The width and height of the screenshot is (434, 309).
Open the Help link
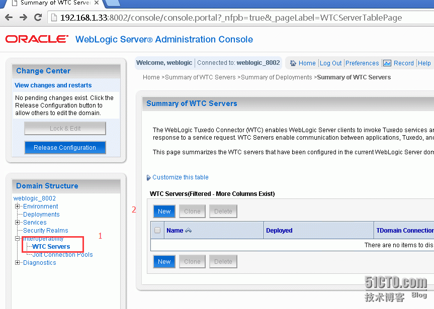424,63
